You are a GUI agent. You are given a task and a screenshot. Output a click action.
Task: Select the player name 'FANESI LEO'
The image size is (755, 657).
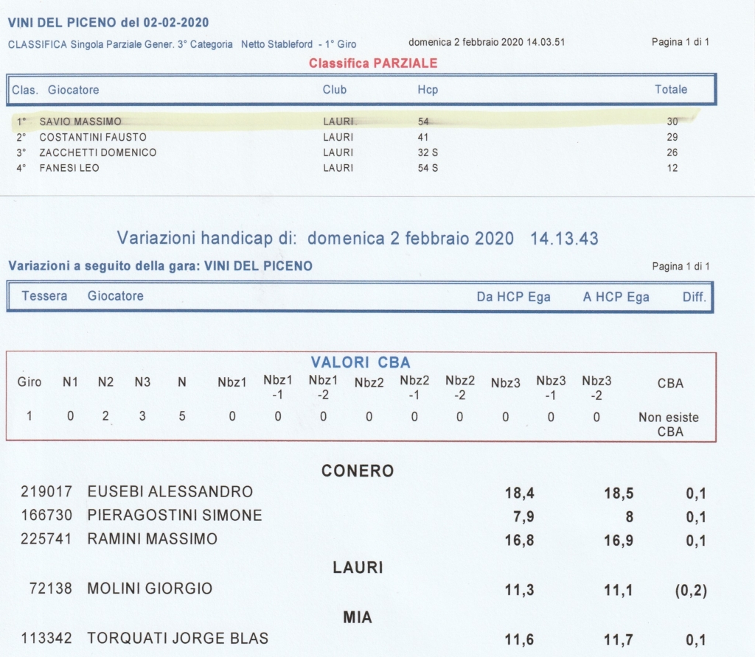[x=69, y=168]
